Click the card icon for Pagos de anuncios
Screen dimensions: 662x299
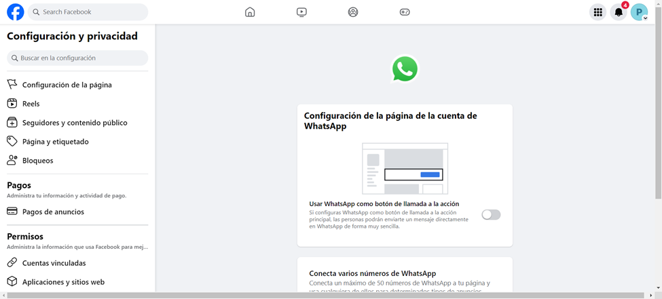pos(12,212)
